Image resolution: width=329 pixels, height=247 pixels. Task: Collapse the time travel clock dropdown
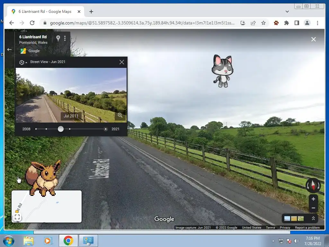tap(23, 62)
